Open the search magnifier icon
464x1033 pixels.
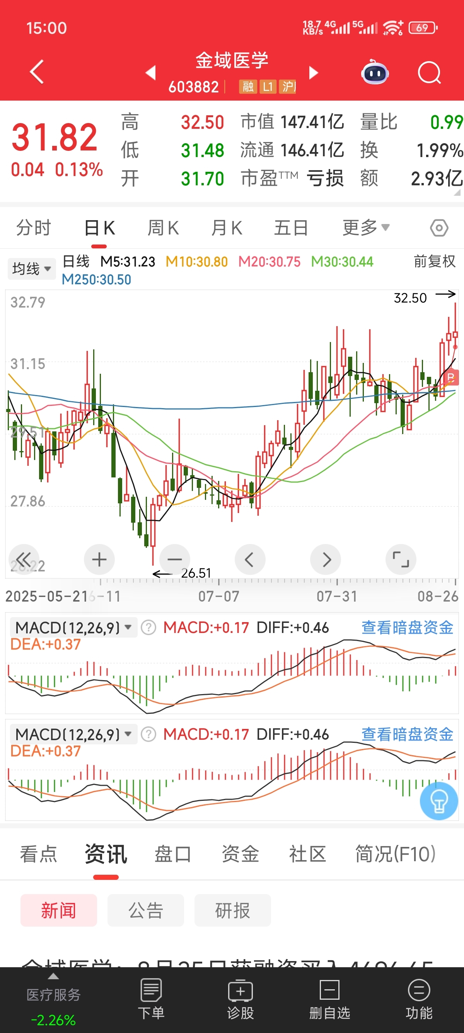pyautogui.click(x=429, y=73)
